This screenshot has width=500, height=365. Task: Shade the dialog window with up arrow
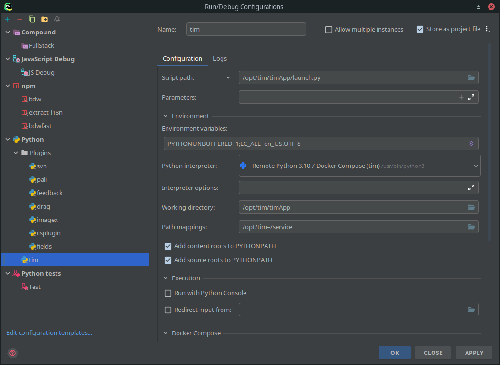tap(478, 7)
